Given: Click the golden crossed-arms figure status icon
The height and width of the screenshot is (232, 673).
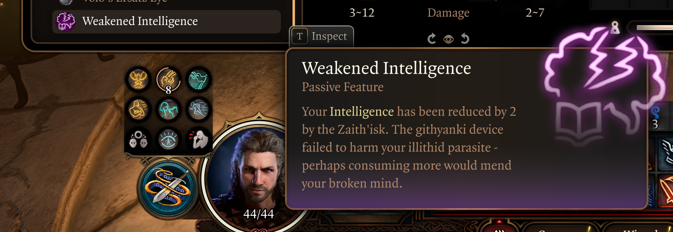Looking at the screenshot, I should (x=138, y=109).
